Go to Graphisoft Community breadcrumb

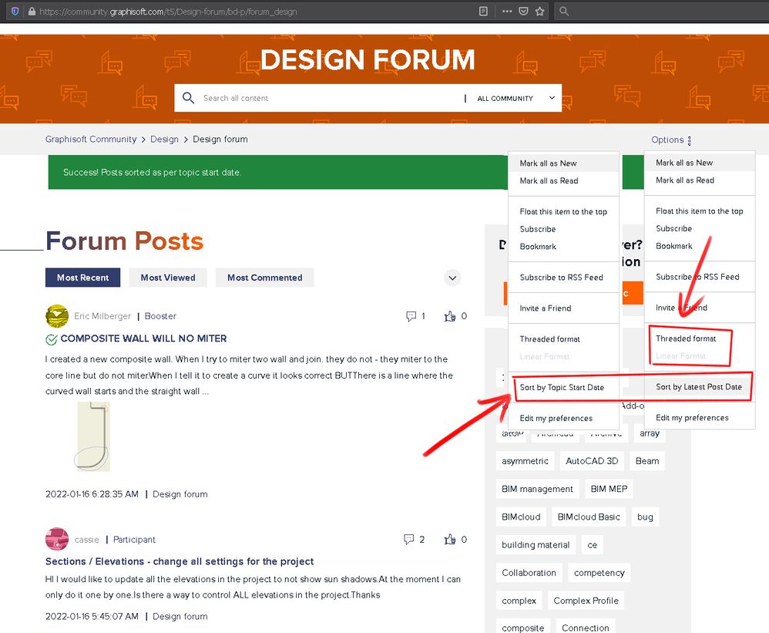[91, 139]
